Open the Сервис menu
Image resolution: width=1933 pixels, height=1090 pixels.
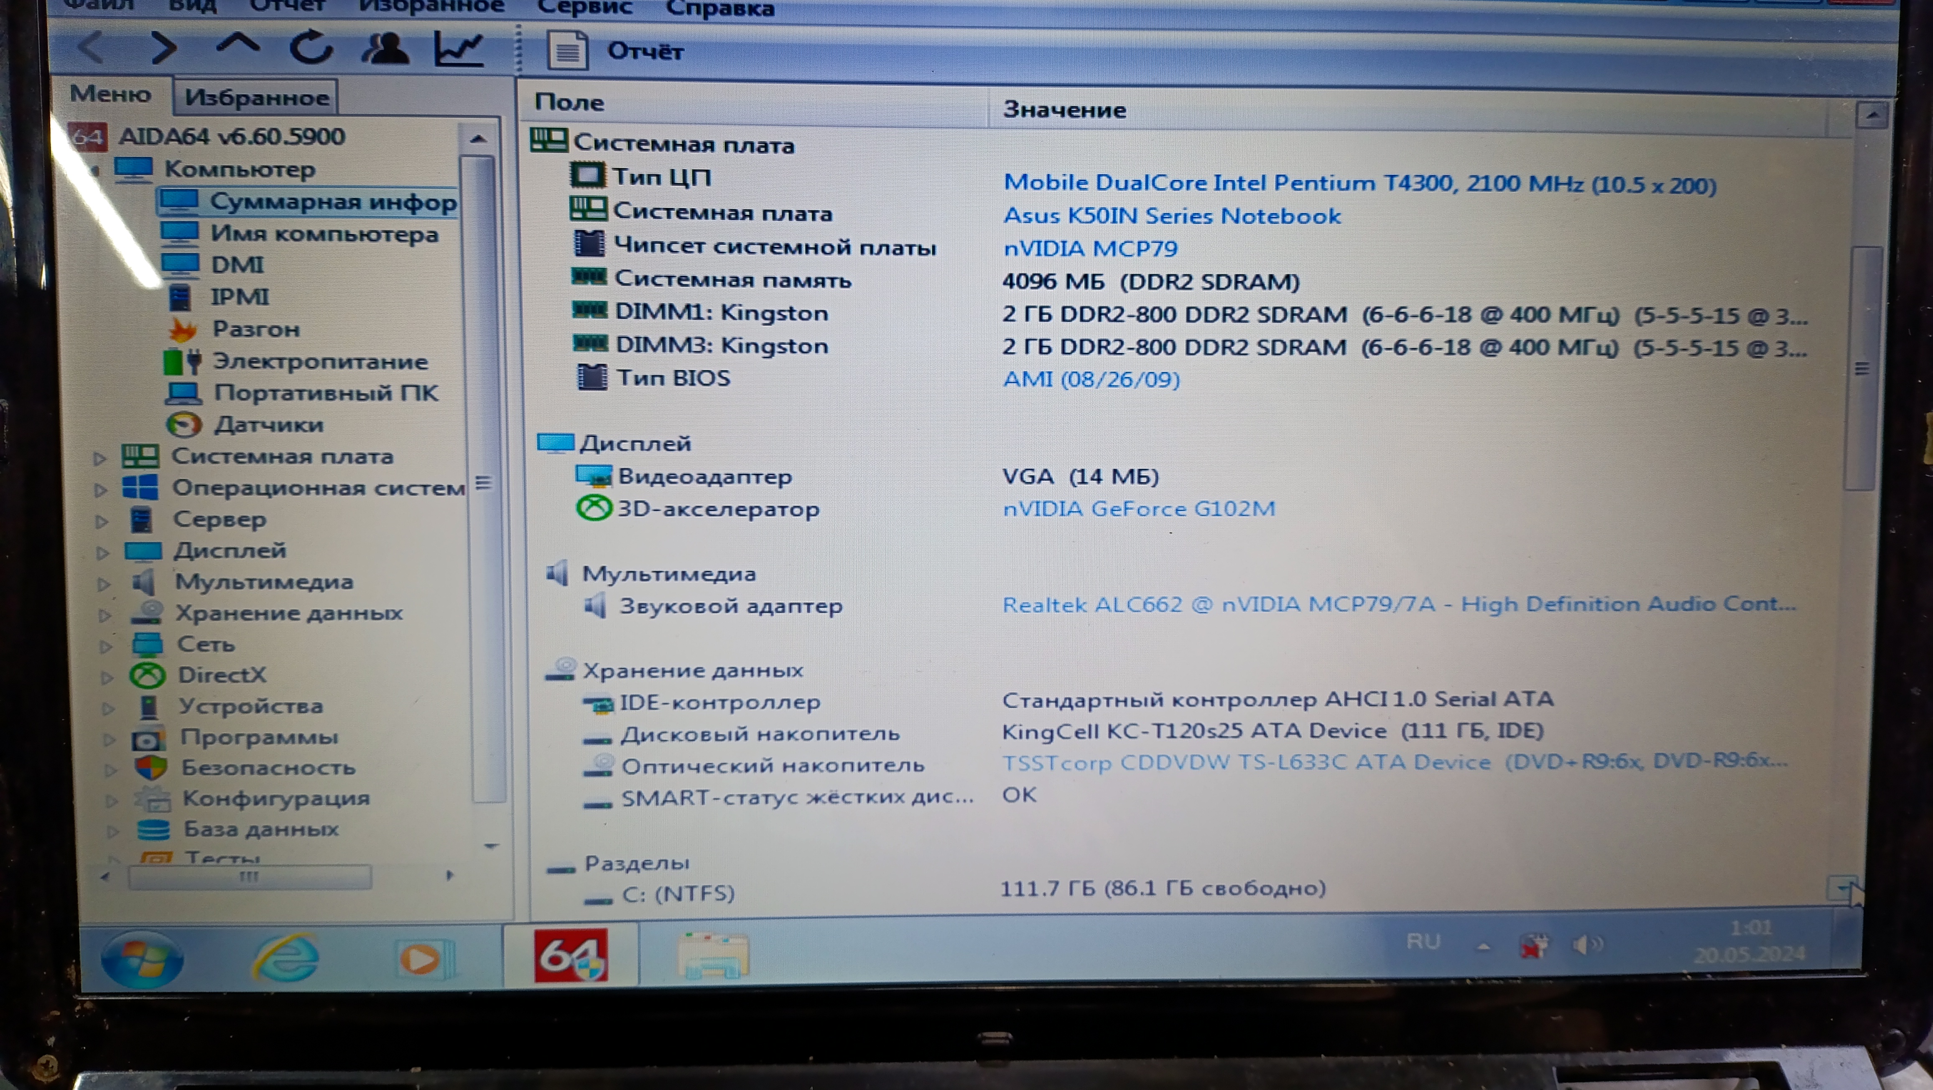[x=584, y=8]
